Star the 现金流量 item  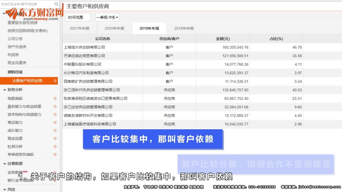click(55, 138)
